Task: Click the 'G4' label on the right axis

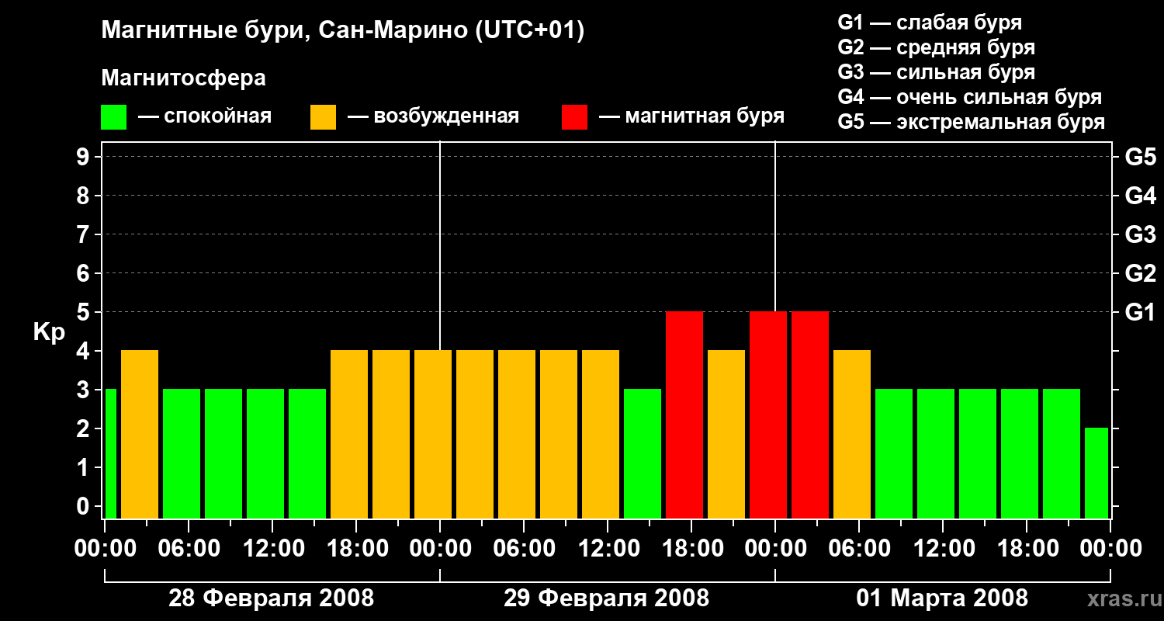Action: [x=1141, y=196]
